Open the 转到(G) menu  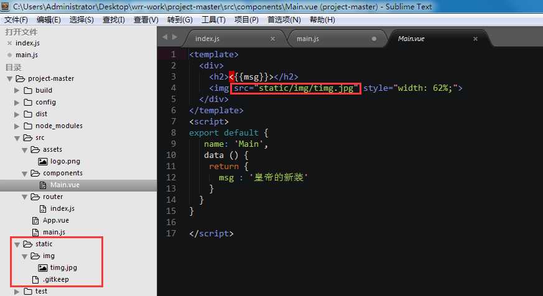pyautogui.click(x=180, y=20)
